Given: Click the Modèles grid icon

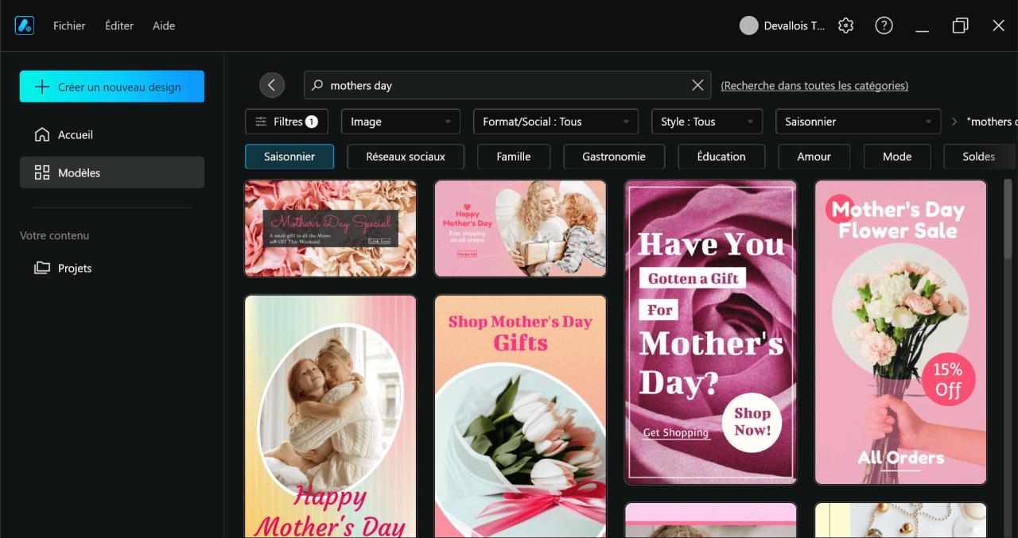Looking at the screenshot, I should 42,172.
